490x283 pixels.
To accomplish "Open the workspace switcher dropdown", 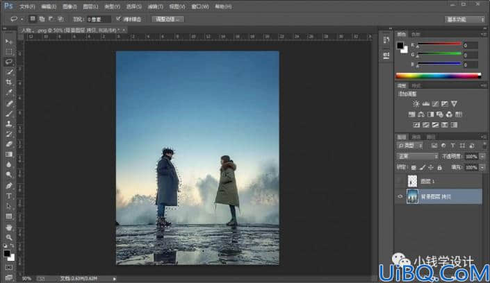I will click(x=465, y=19).
